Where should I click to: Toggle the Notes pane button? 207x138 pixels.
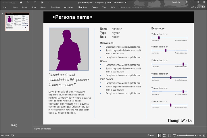(151, 135)
